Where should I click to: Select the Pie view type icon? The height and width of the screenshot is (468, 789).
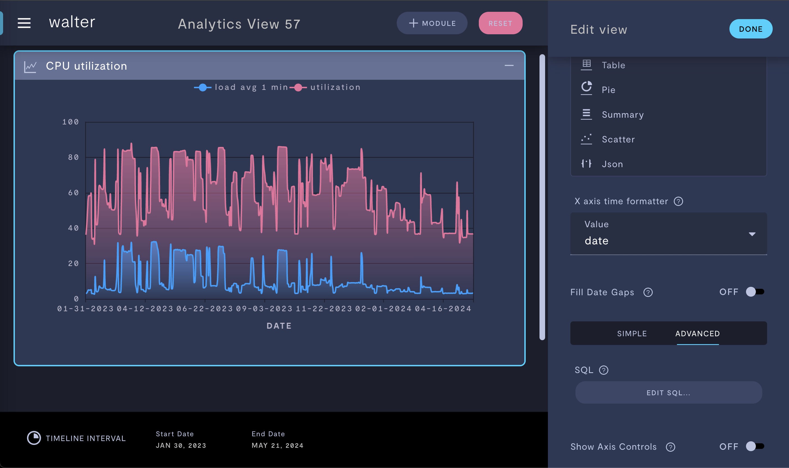(x=587, y=88)
